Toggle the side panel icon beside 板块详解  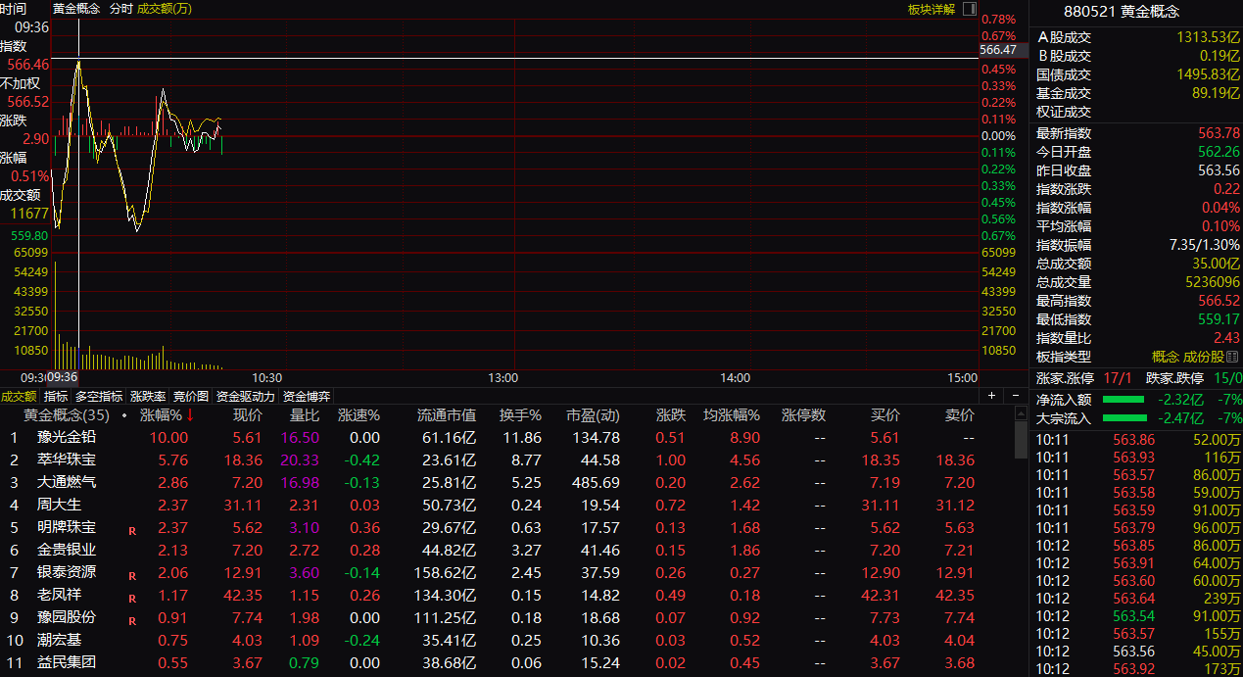click(x=969, y=9)
